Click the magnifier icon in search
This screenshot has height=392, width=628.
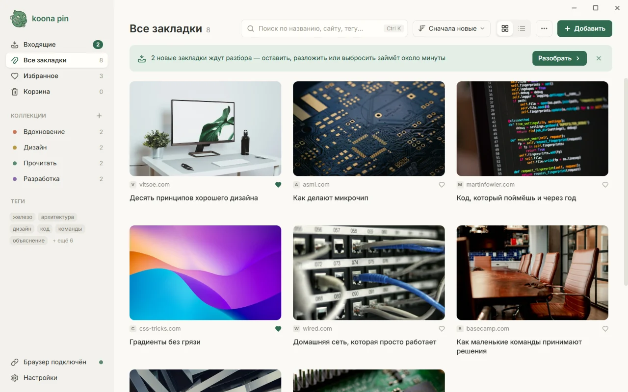point(251,28)
